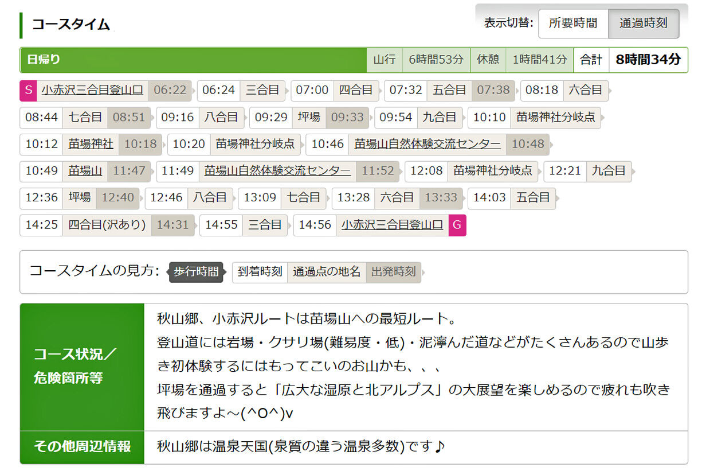Select 八合目 waypoint arriving 09:16
Viewport: 702px width, 471px height.
[x=221, y=117]
